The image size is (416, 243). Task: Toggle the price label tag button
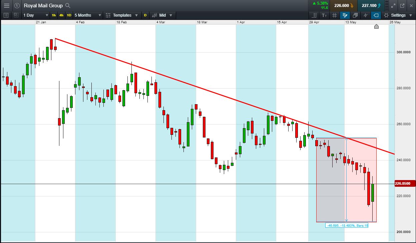pyautogui.click(x=376, y=15)
